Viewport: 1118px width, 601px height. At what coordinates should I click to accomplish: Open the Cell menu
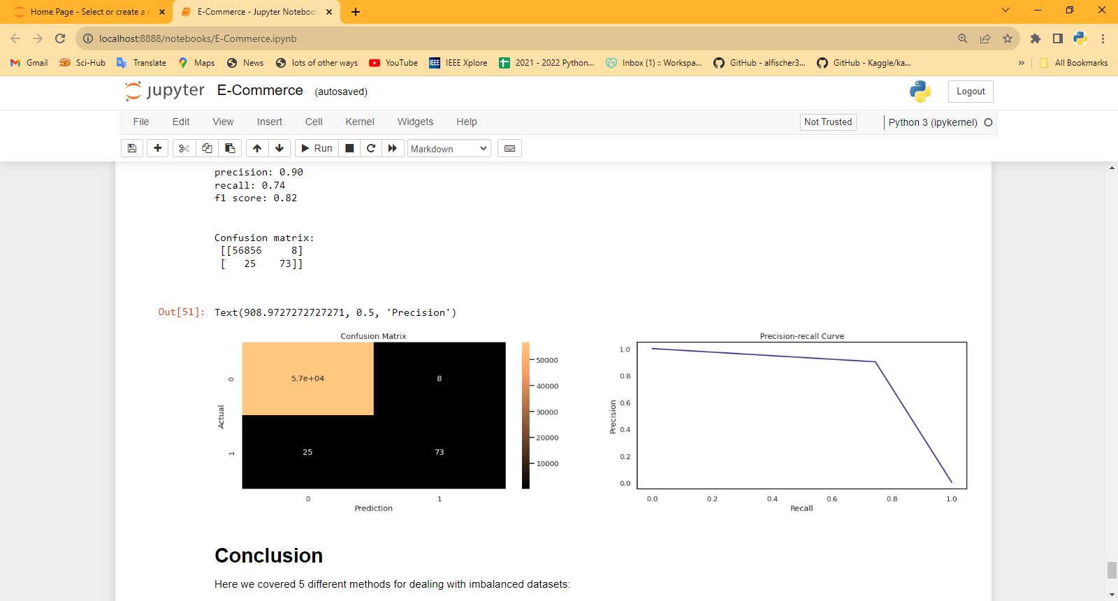pos(314,122)
